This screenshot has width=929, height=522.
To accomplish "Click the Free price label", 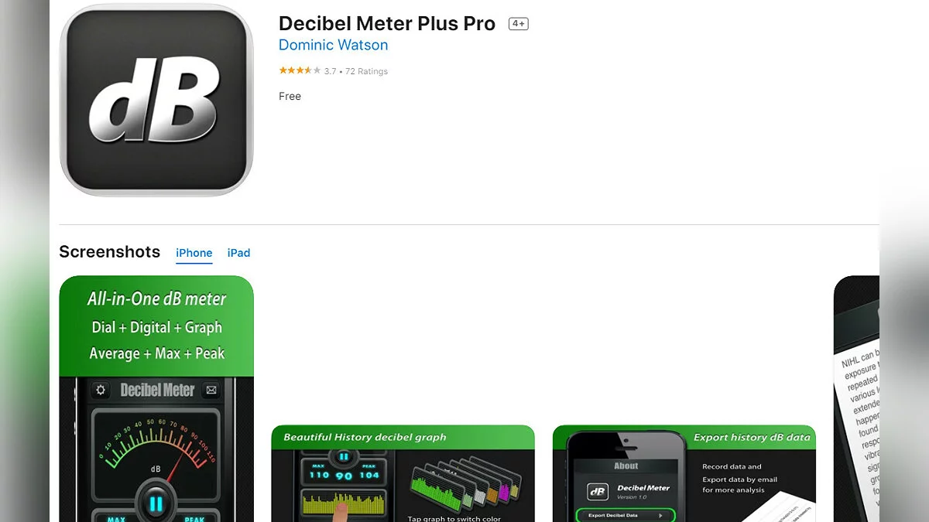I will pyautogui.click(x=290, y=96).
